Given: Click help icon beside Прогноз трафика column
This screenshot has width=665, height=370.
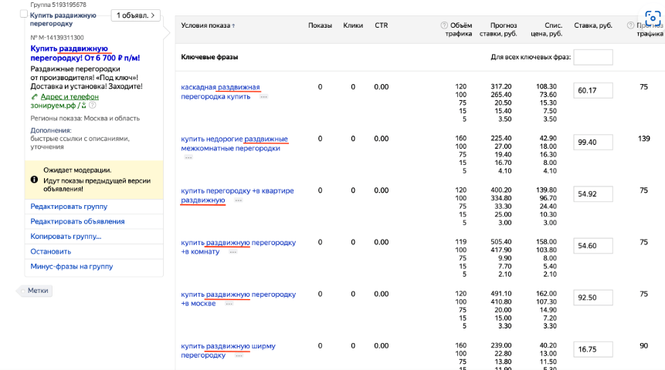Looking at the screenshot, I should 629,25.
